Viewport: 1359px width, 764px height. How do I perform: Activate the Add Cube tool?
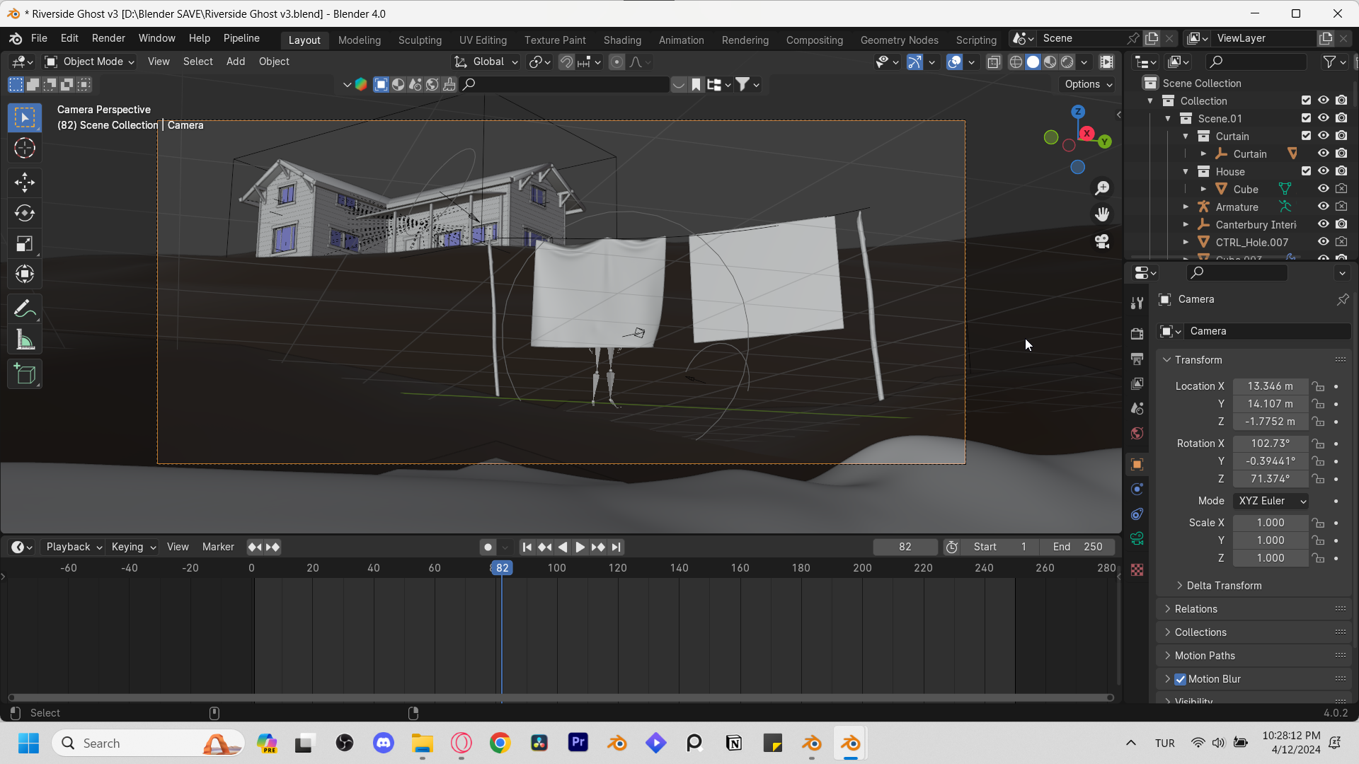coord(25,374)
